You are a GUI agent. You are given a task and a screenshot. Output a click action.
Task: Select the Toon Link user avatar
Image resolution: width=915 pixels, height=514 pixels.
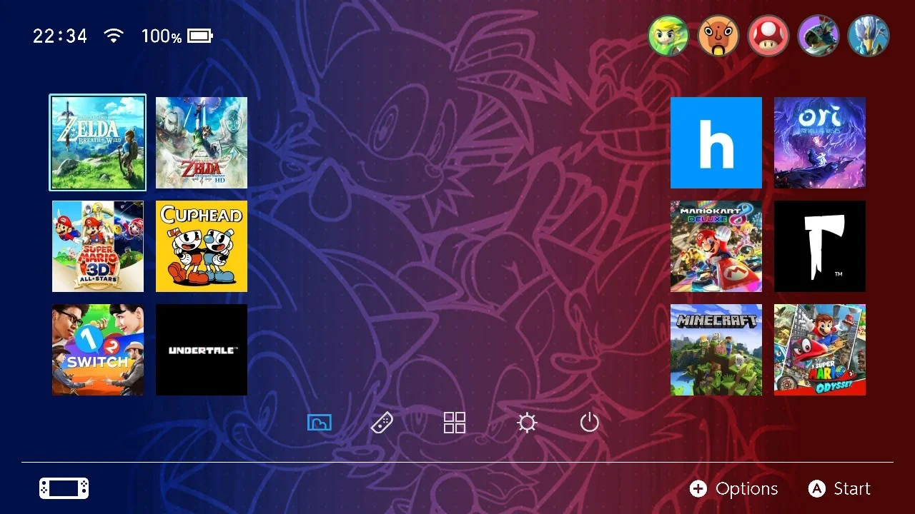pyautogui.click(x=668, y=36)
